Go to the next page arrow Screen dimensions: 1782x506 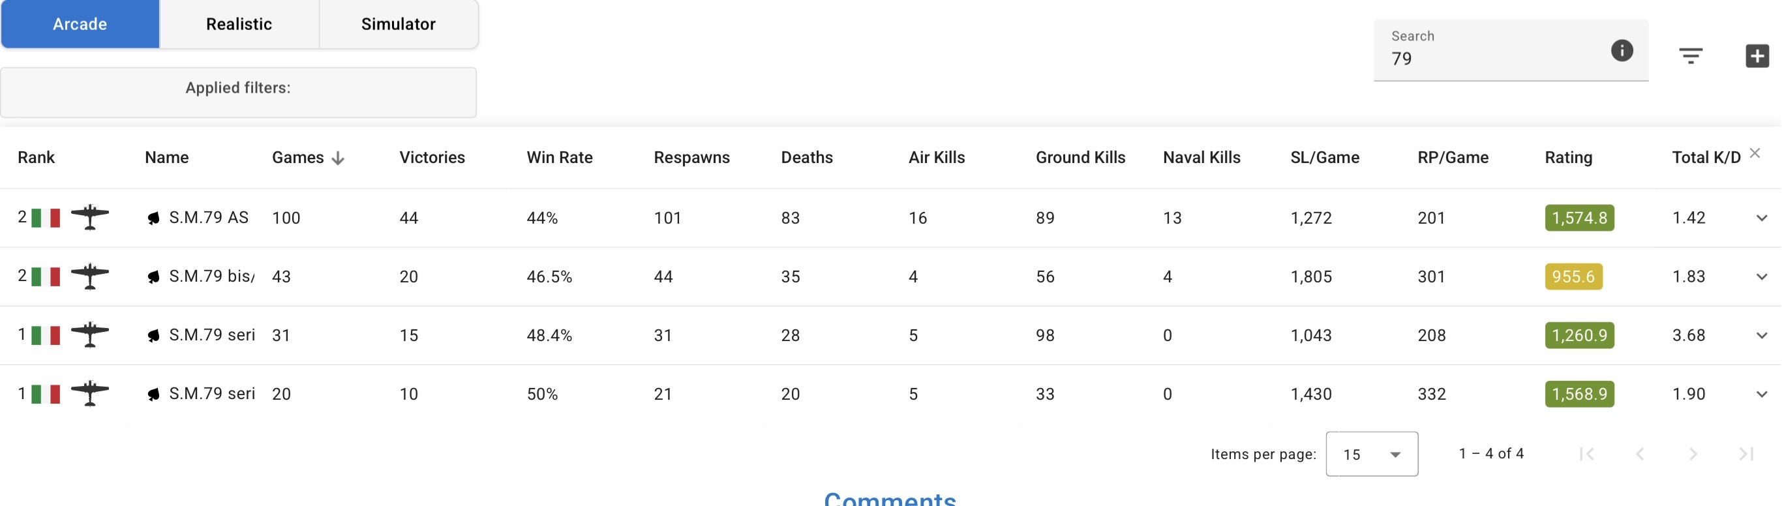coord(1692,454)
